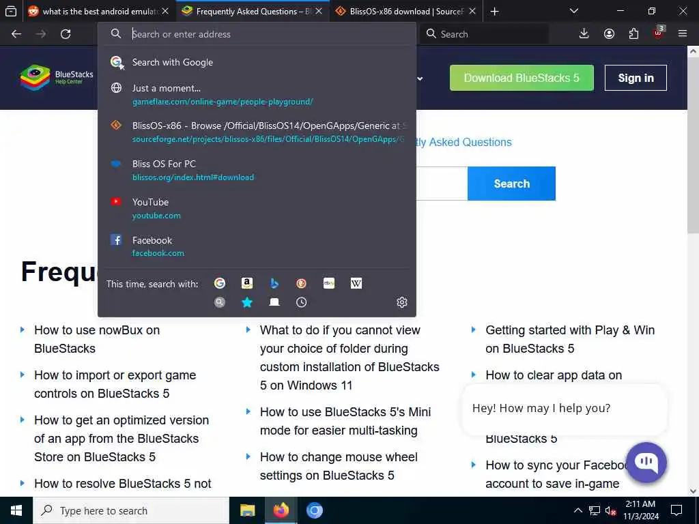The width and height of the screenshot is (699, 524).
Task: Select the Tabs search shortcut icon
Action: point(274,302)
